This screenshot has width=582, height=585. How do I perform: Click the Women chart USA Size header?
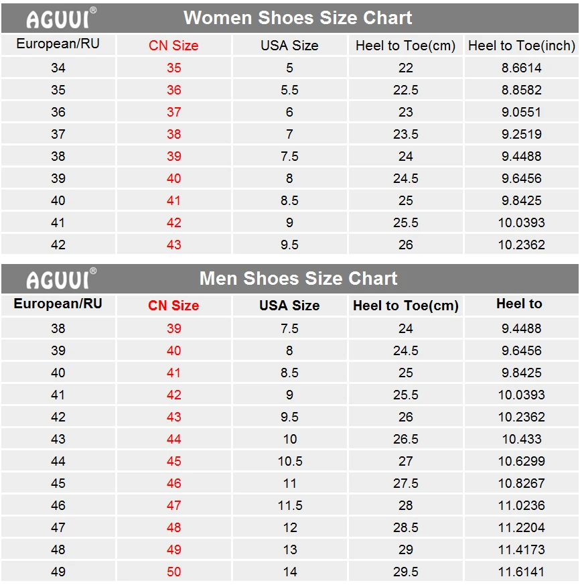point(289,46)
